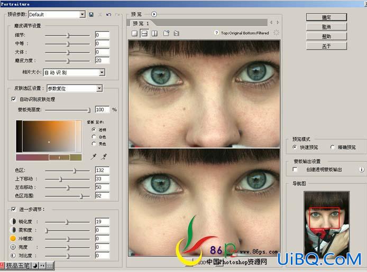This screenshot has width=367, height=272.
Task: Click the 磨皮力度 value field showing 20
Action: (x=102, y=60)
